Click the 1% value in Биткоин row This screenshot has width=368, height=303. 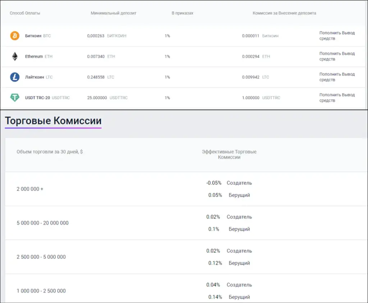point(167,36)
